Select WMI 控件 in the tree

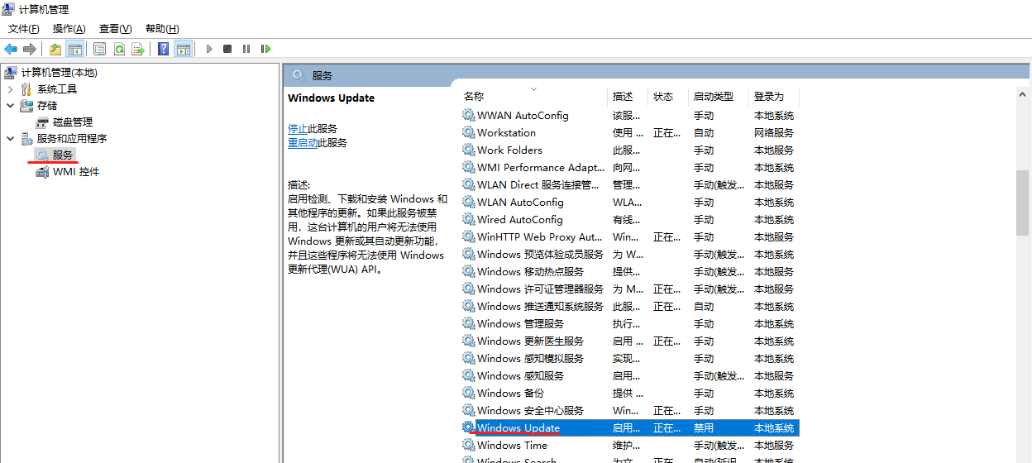pos(76,171)
